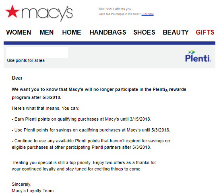The width and height of the screenshot is (221, 195).
Task: Click the Macy's red star logo
Action: (12, 12)
